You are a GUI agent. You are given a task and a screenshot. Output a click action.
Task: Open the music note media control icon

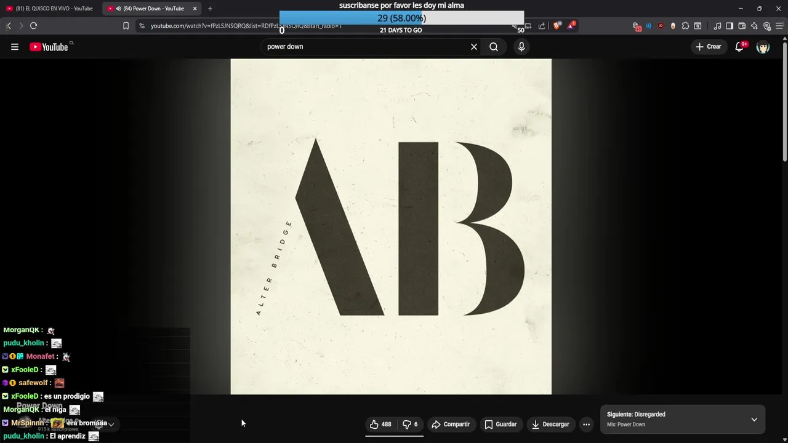(x=717, y=26)
